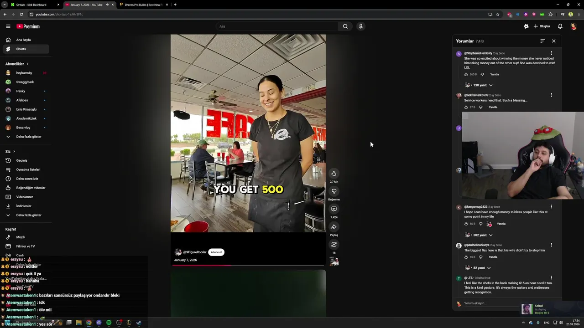Open the YouTube account avatar menu

pyautogui.click(x=574, y=26)
